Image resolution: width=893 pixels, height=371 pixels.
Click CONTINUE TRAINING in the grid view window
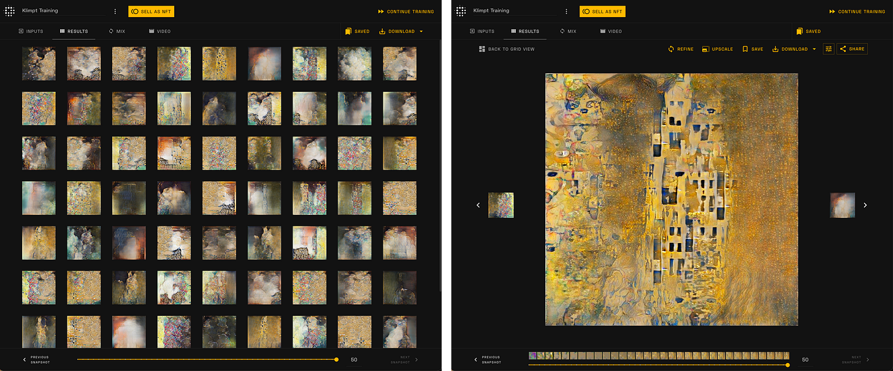click(406, 12)
